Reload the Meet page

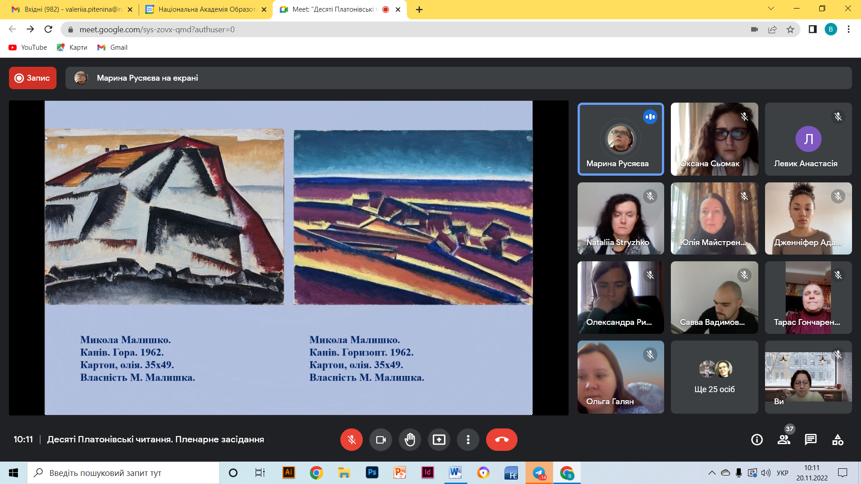pos(48,30)
